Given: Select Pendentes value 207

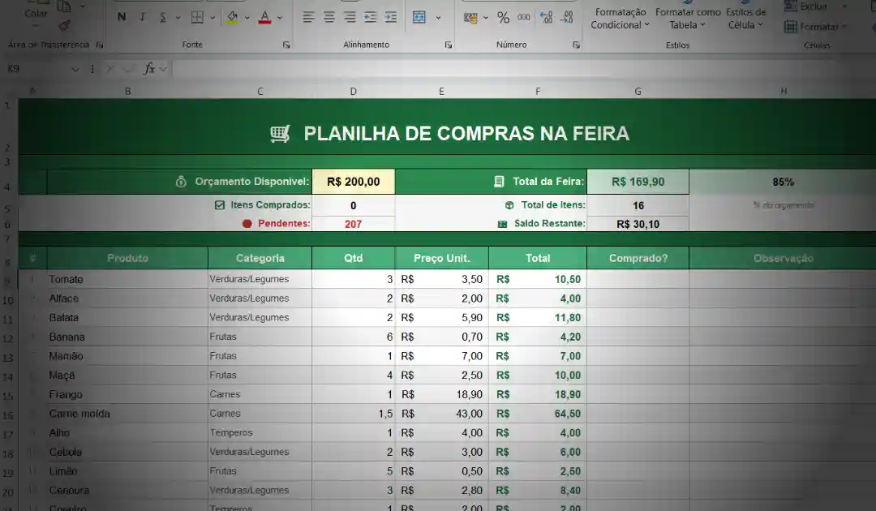Looking at the screenshot, I should 353,224.
